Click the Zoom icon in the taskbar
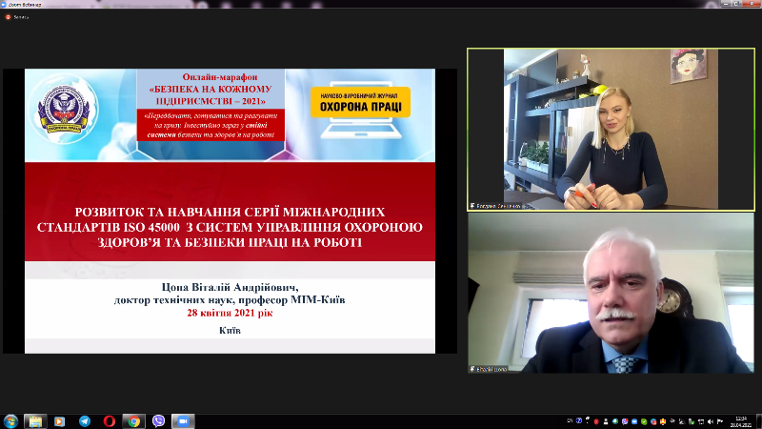Image resolution: width=762 pixels, height=429 pixels. click(x=183, y=420)
